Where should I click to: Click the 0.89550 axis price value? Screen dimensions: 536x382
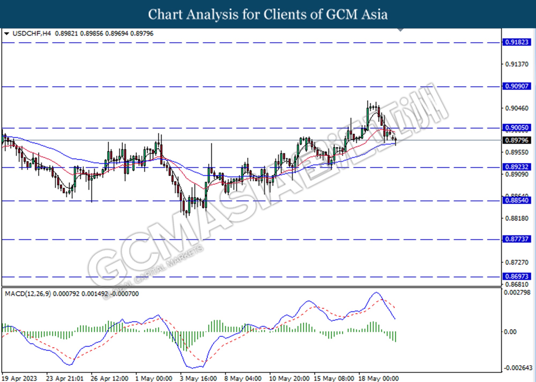coord(517,152)
